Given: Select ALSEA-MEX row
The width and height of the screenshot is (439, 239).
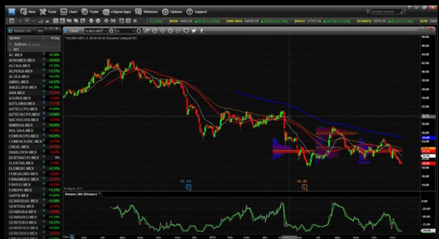Looking at the screenshot, I should coord(35,77).
